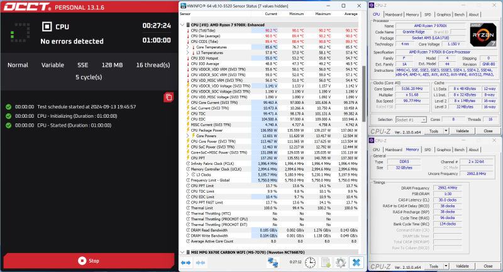This screenshot has width=503, height=272.
Task: Click Validate in the processor CPU-Z window
Action: [462, 131]
